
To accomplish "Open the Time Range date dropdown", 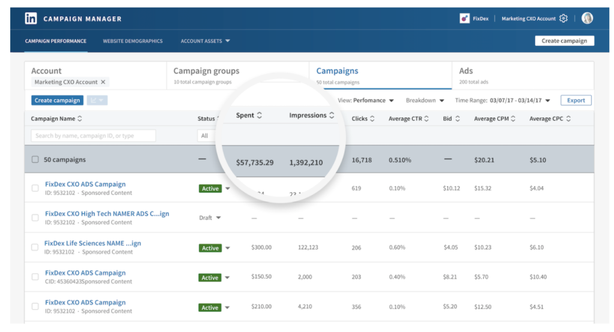I will click(x=502, y=100).
